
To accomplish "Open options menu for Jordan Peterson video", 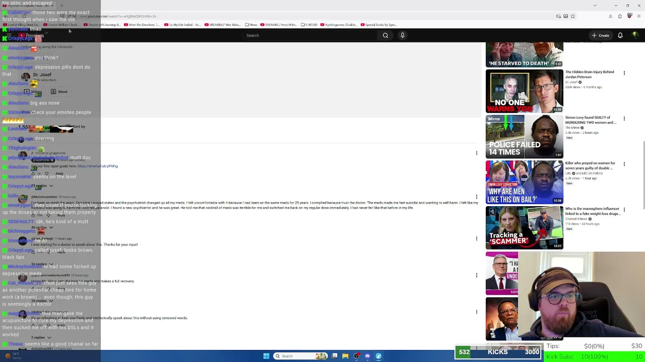I will point(624,73).
